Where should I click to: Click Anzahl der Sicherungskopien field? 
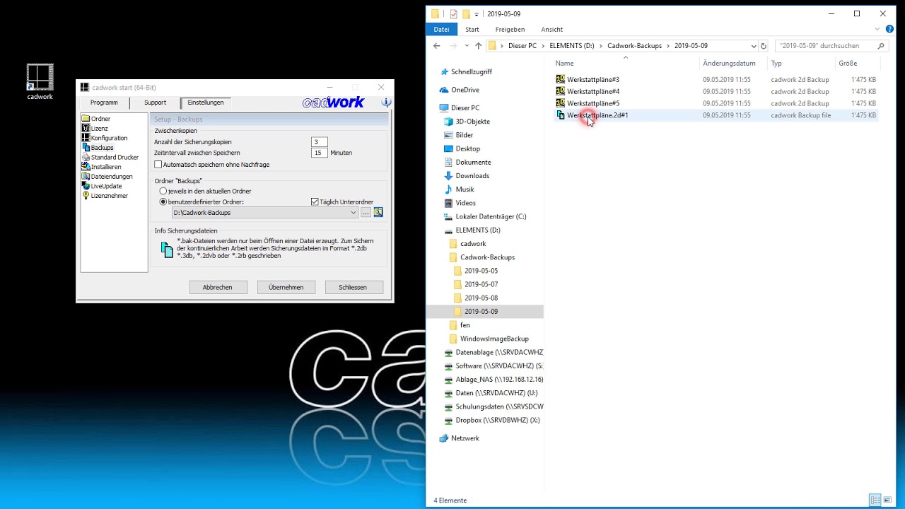319,142
